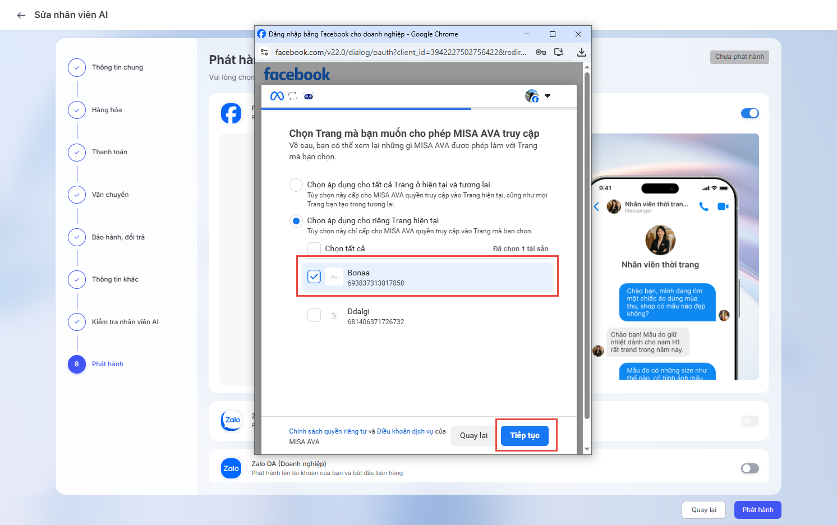This screenshot has width=837, height=525.
Task: Click the install app icon in address bar
Action: point(559,52)
